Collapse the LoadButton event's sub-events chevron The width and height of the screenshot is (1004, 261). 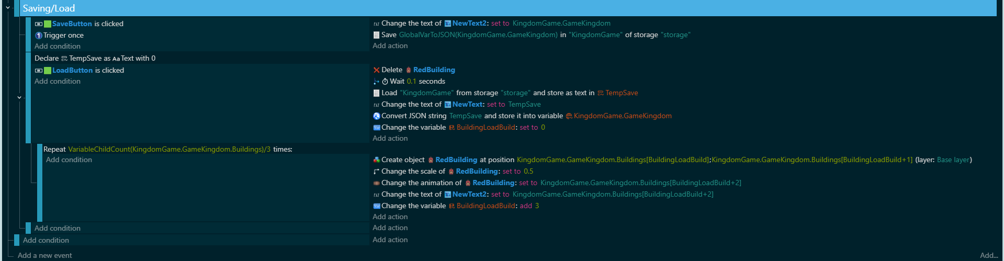(x=19, y=97)
